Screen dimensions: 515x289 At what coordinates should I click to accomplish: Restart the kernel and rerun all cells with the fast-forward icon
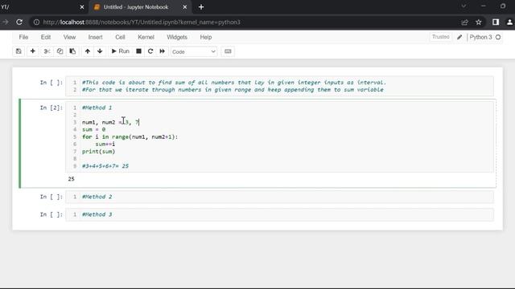(163, 51)
